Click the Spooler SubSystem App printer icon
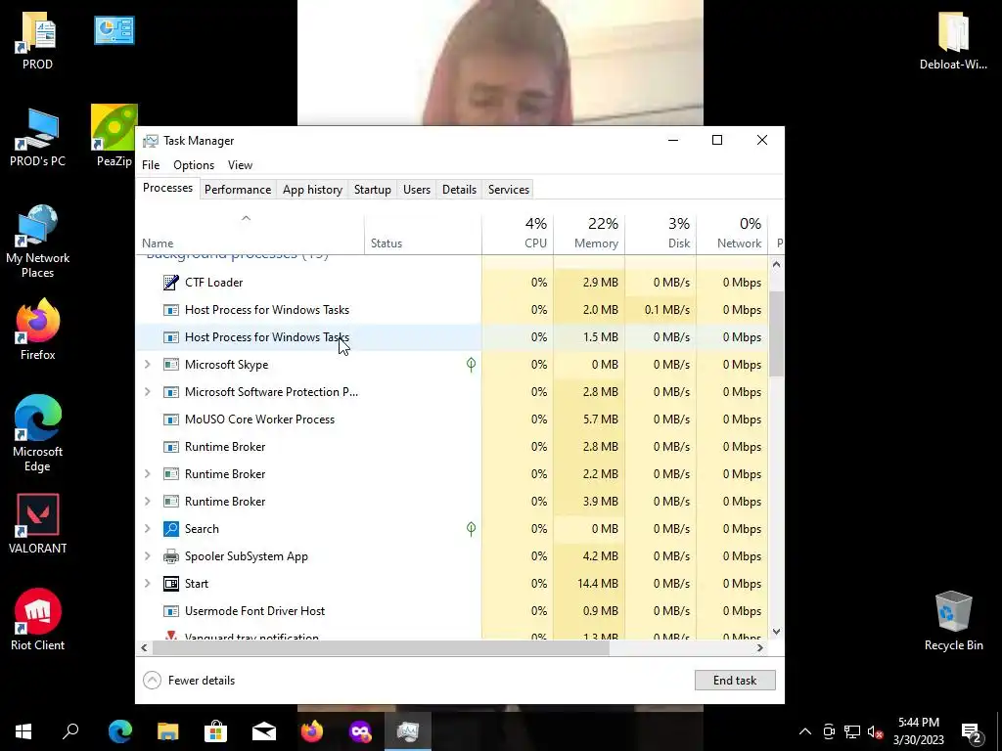 click(x=170, y=556)
